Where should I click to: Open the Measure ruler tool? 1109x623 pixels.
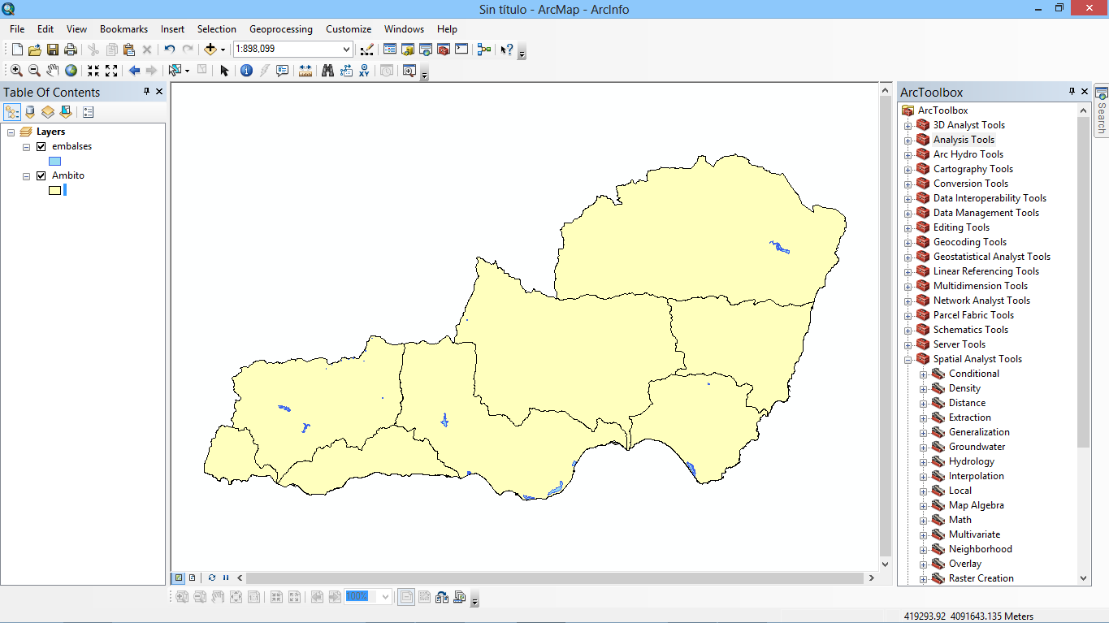tap(305, 71)
